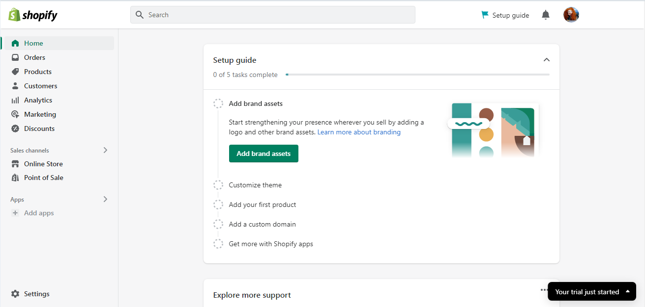The width and height of the screenshot is (645, 307).
Task: Click the Products tag icon
Action: pos(15,72)
